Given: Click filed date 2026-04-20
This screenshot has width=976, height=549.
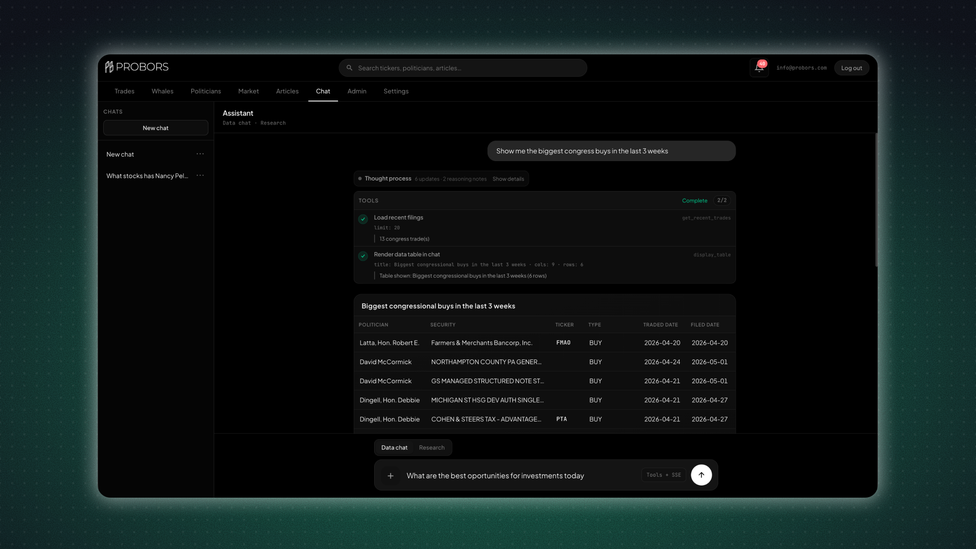Looking at the screenshot, I should 710,343.
